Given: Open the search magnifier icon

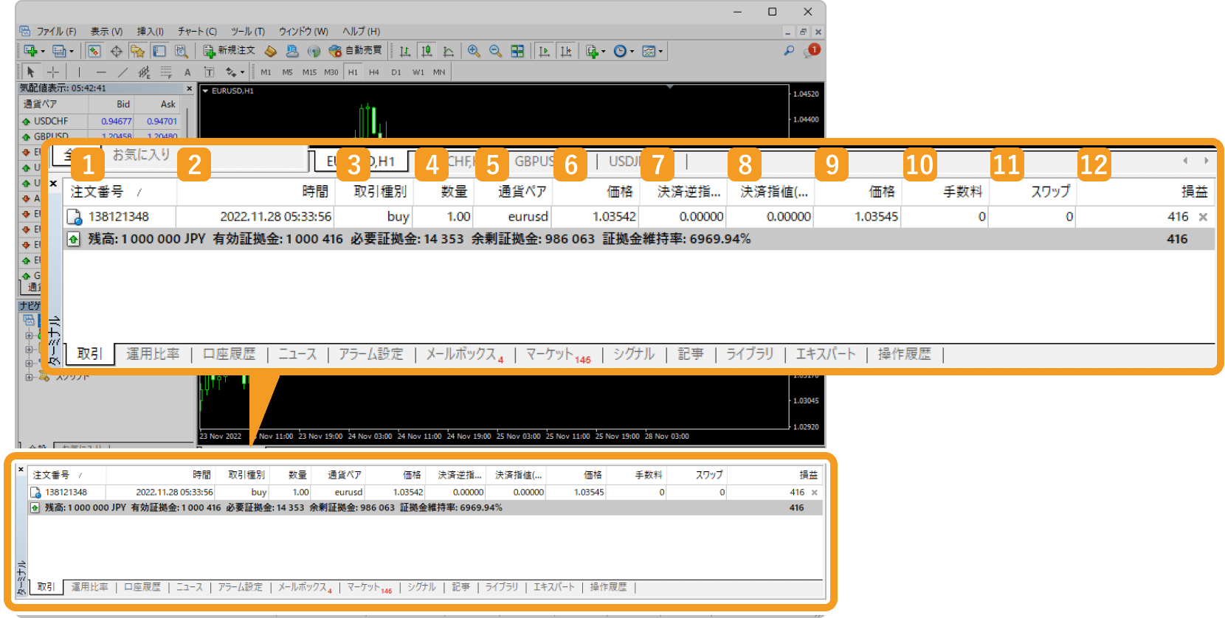Looking at the screenshot, I should point(789,50).
